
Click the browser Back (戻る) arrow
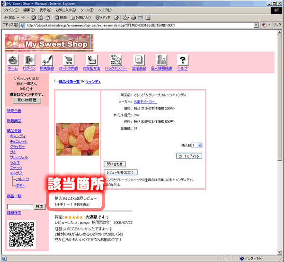[x=9, y=17]
